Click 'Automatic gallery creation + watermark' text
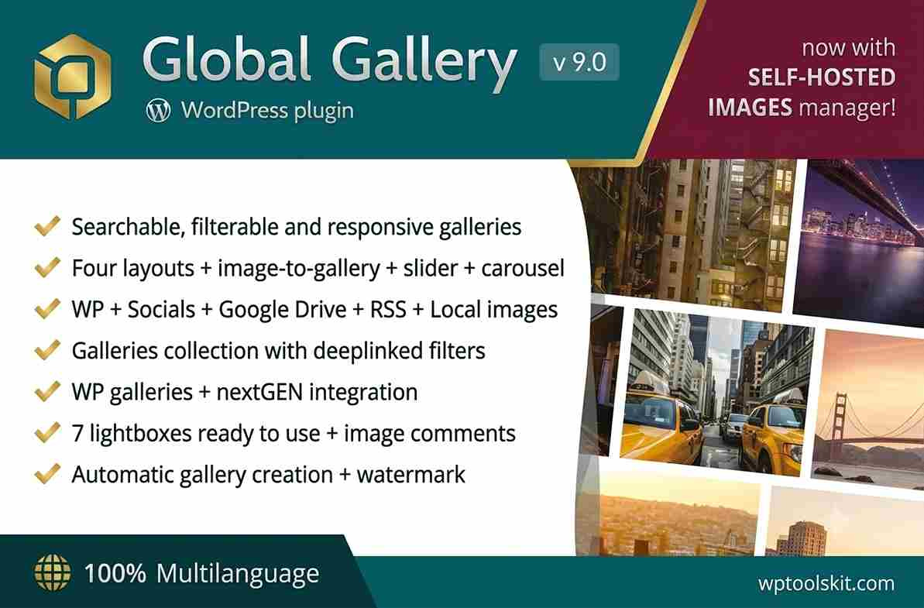 click(x=269, y=474)
